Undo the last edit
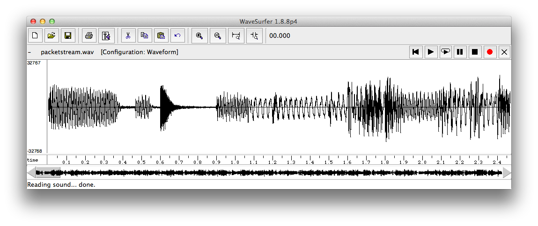 pyautogui.click(x=177, y=35)
